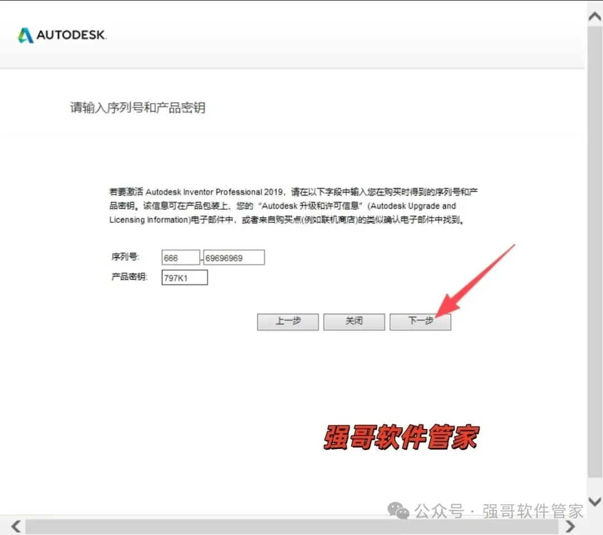The height and width of the screenshot is (535, 603).
Task: Click the 序列号 label
Action: pos(126,256)
